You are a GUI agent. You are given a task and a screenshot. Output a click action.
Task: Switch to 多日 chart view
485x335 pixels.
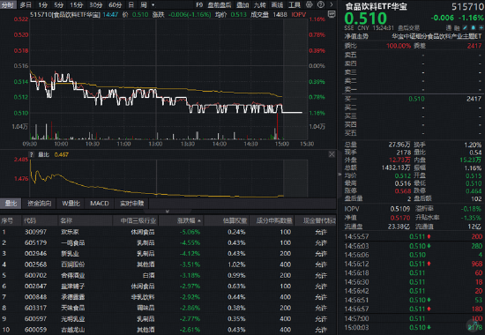coord(26,4)
